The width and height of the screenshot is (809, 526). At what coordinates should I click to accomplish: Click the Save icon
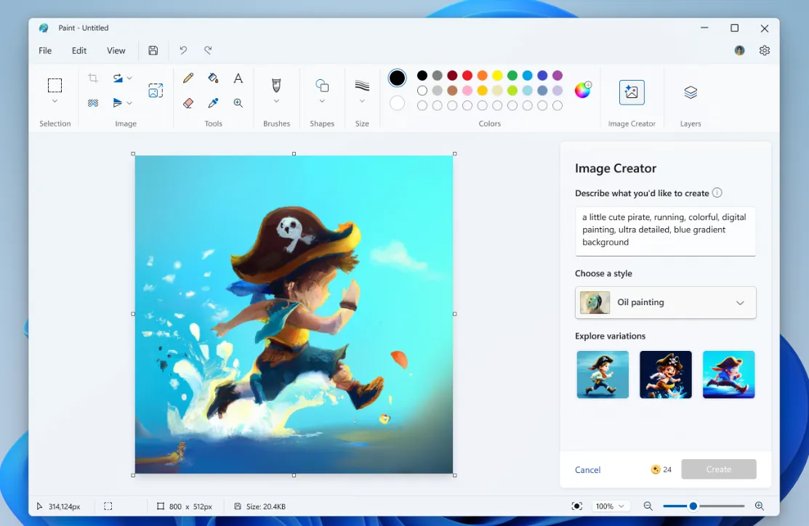(x=153, y=50)
